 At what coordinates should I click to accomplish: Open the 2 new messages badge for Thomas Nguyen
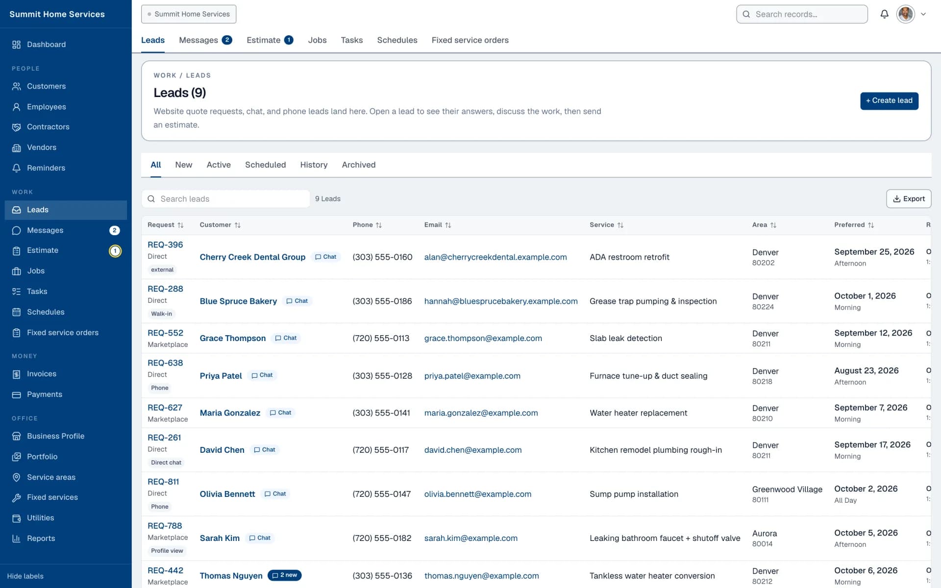(285, 575)
